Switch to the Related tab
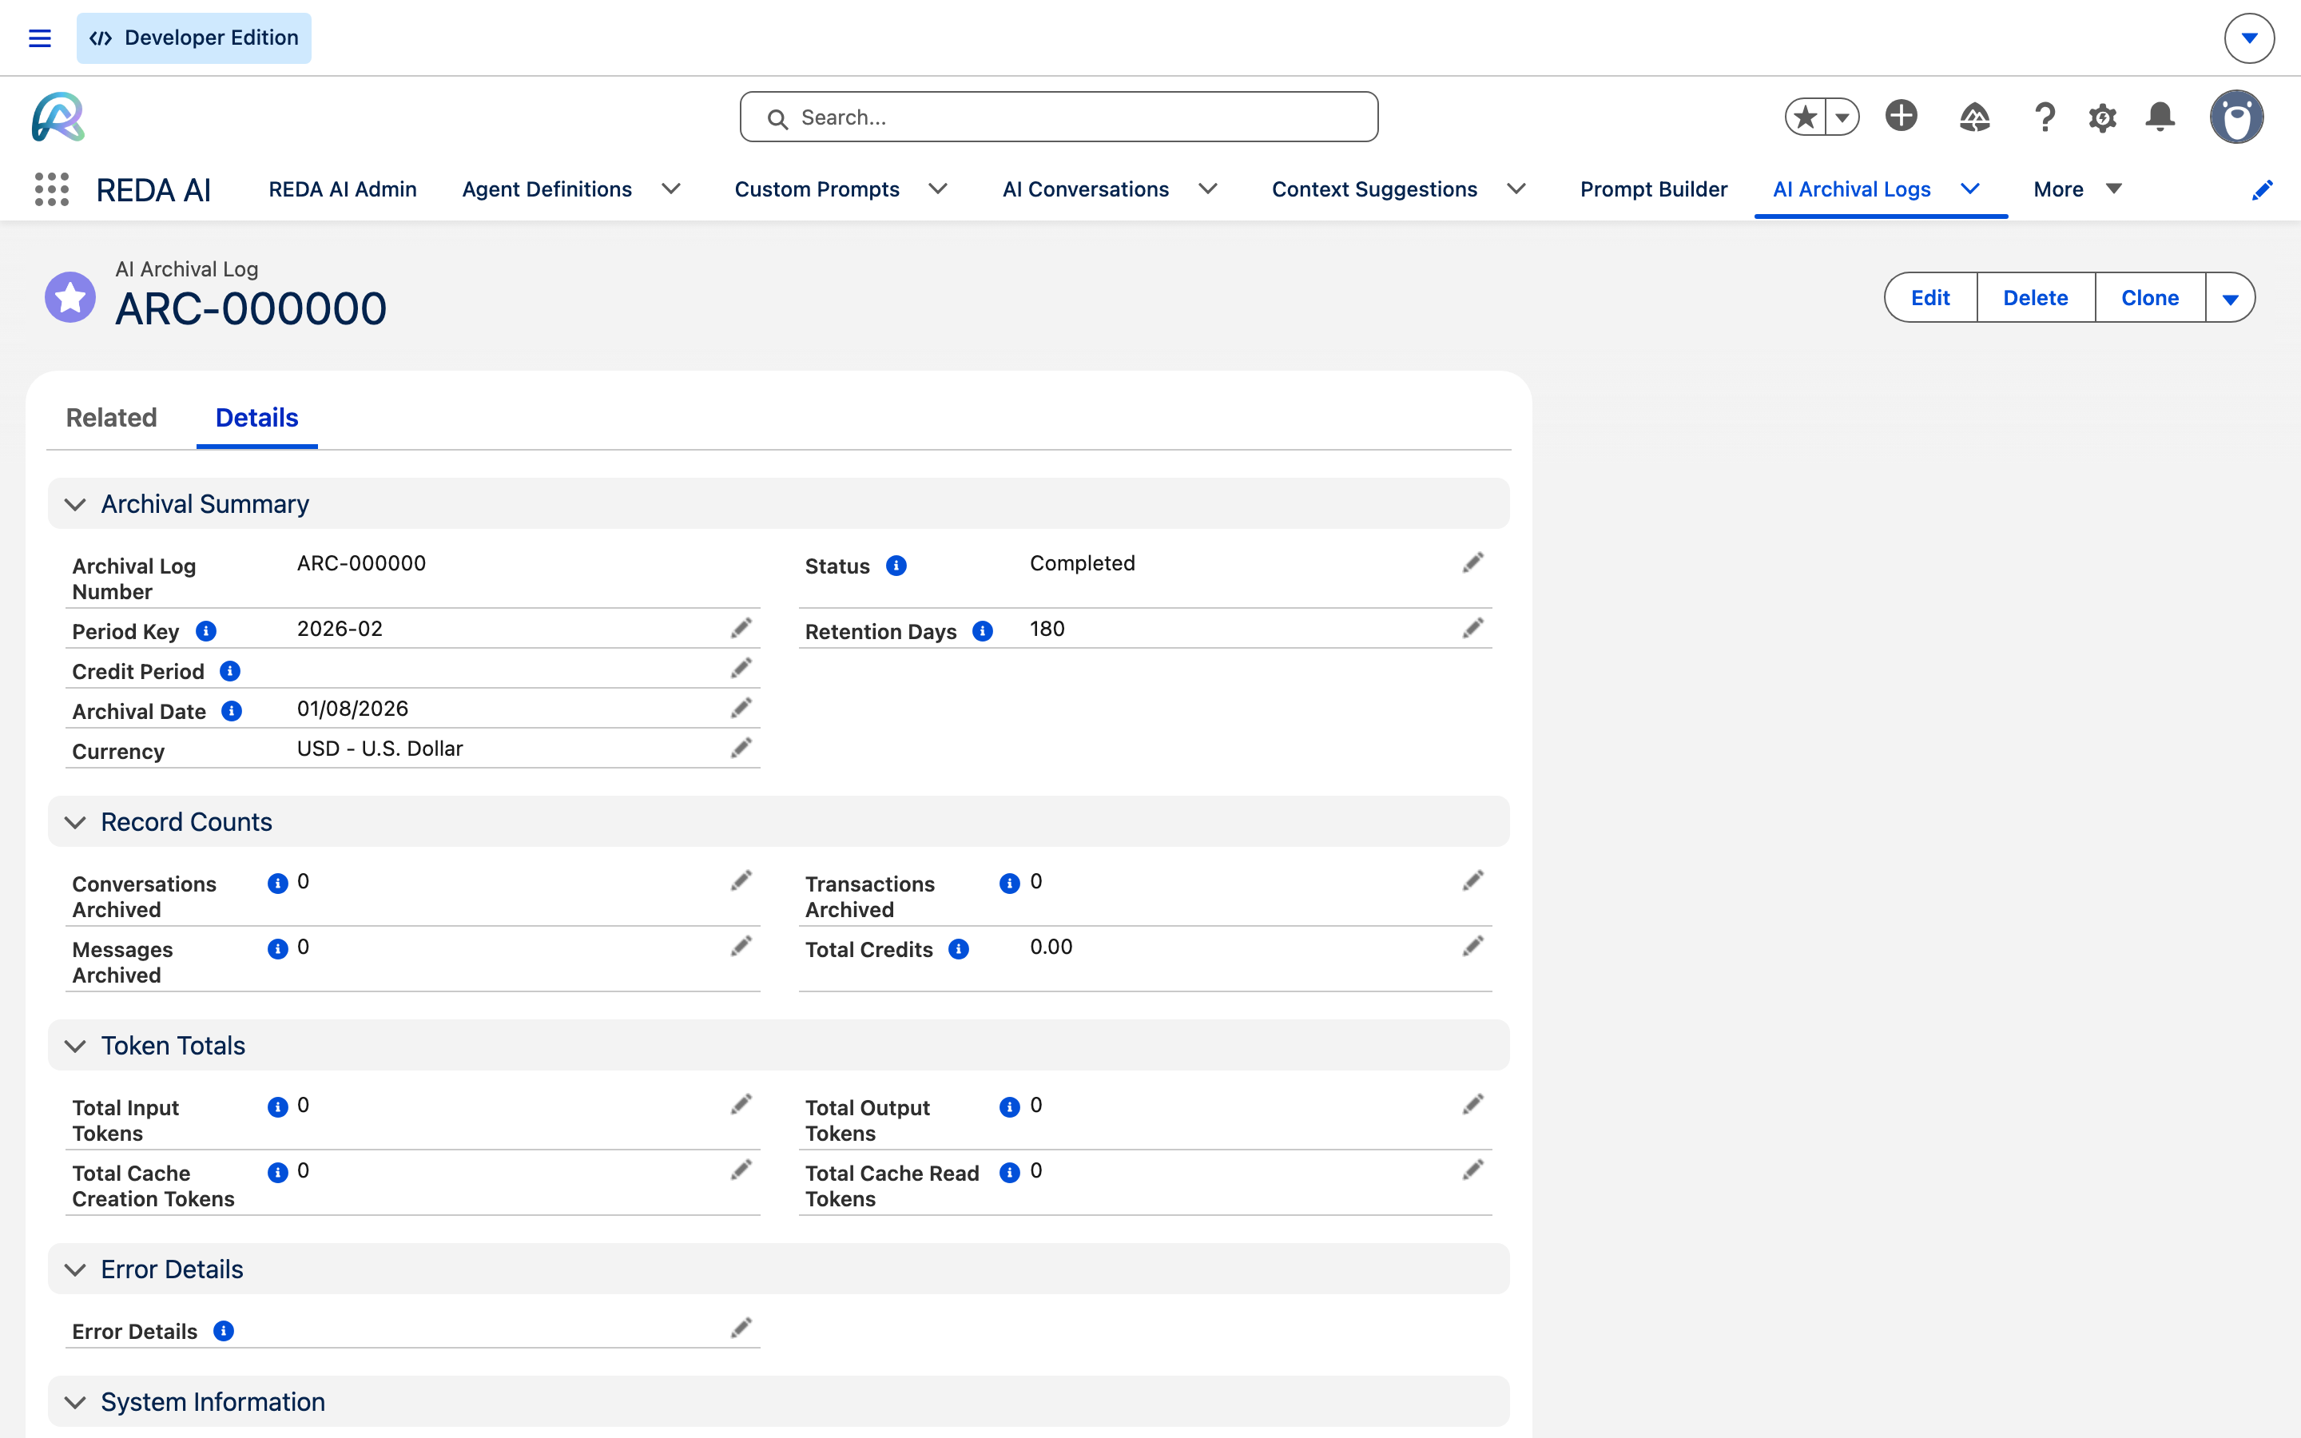 tap(111, 418)
